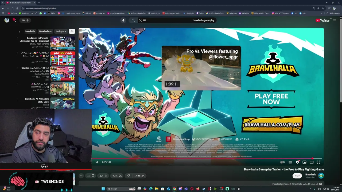Mute the video with the volume icon
The width and height of the screenshot is (342, 192).
97,162
